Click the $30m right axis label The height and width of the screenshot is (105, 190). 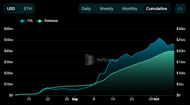tap(181, 29)
